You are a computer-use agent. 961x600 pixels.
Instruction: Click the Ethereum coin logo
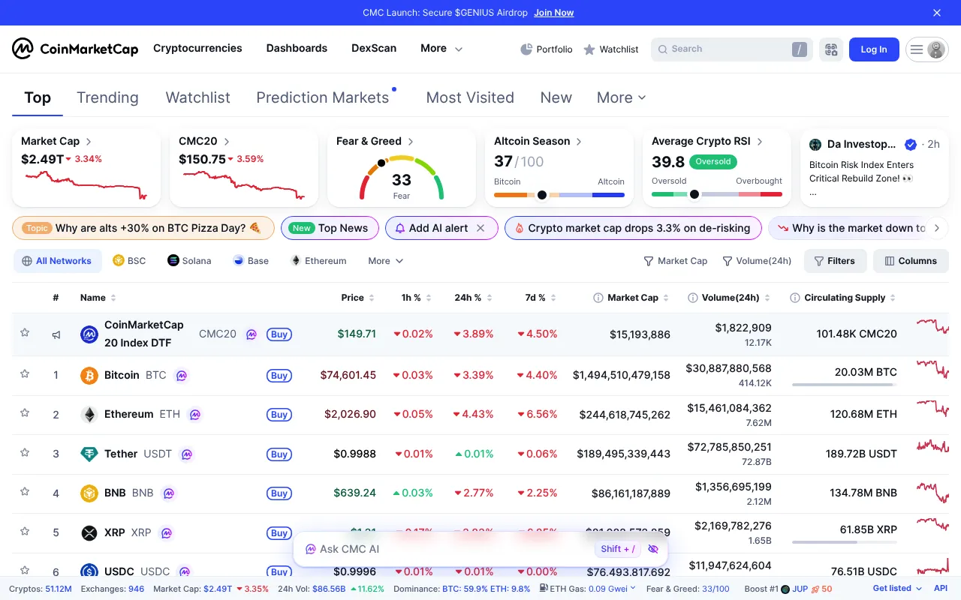tap(89, 414)
